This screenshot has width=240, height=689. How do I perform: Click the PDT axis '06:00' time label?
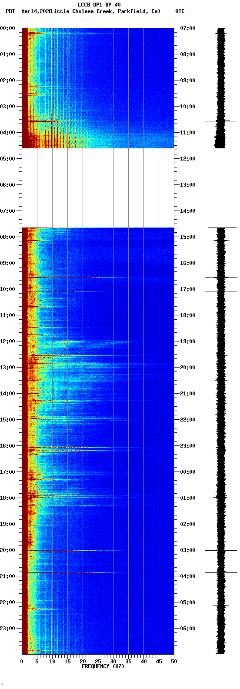7,185
